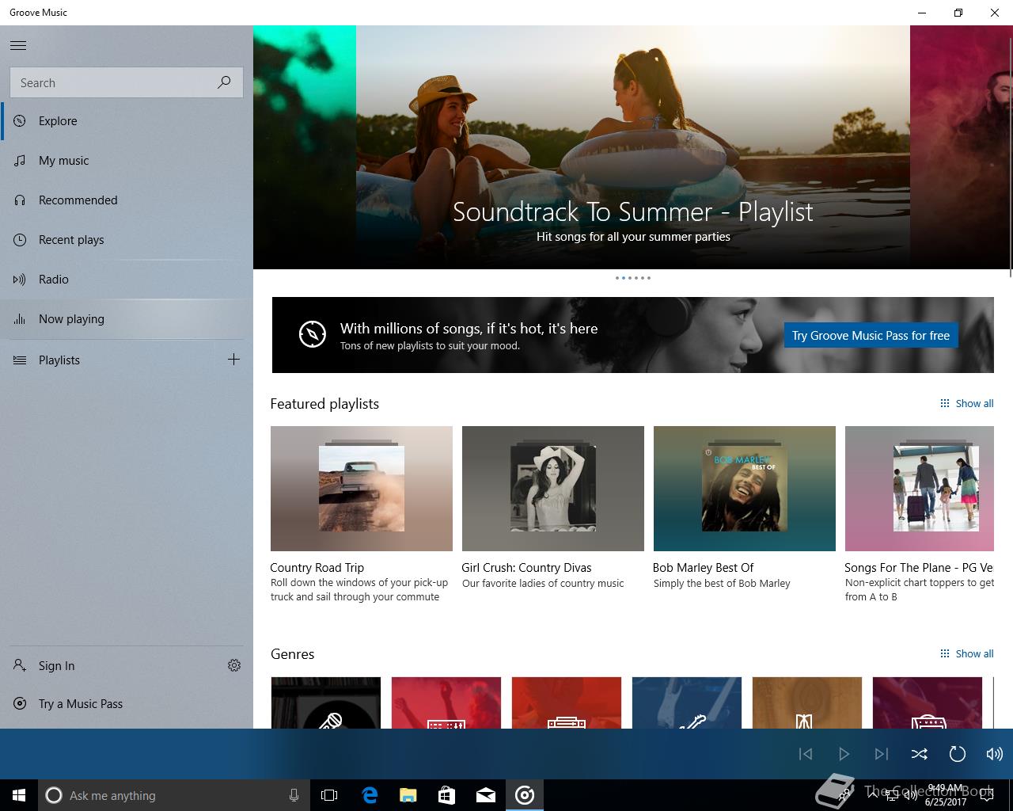Play the current track

(x=844, y=754)
